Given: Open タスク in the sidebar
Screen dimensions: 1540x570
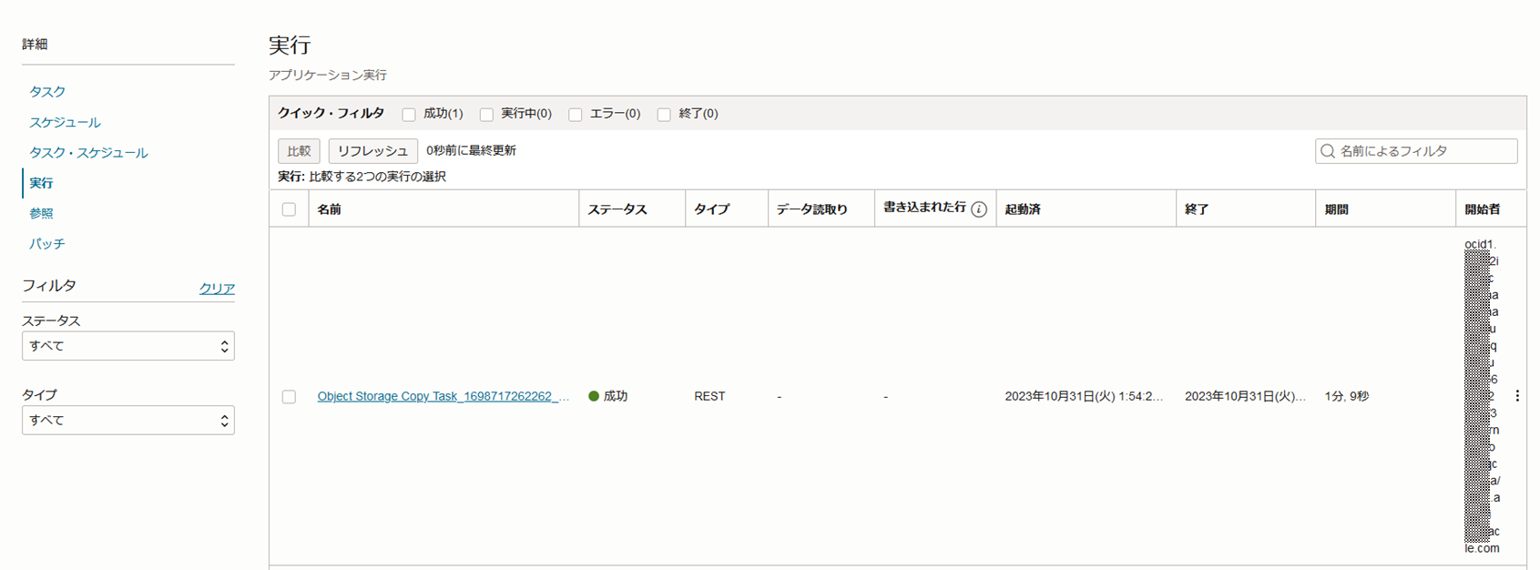Looking at the screenshot, I should point(47,92).
